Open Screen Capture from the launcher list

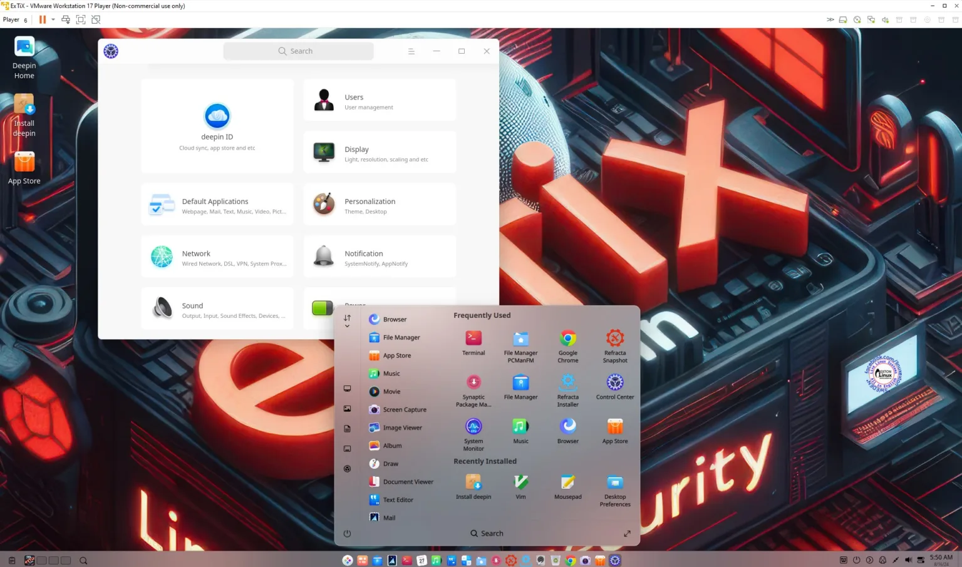405,409
